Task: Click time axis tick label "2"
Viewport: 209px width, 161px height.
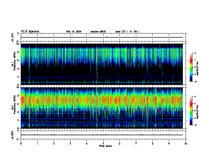Action: 54,144
